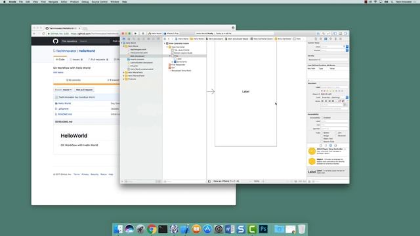This screenshot has width=420, height=236.
Task: Open the Module dropdown in Custom Class
Action: pyautogui.click(x=347, y=50)
